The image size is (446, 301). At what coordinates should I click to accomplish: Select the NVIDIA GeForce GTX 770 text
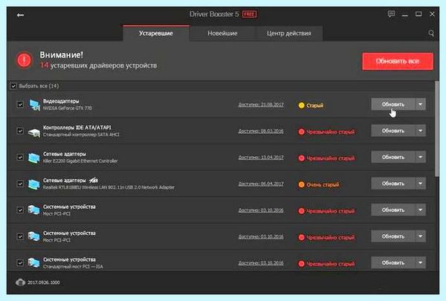[68, 108]
